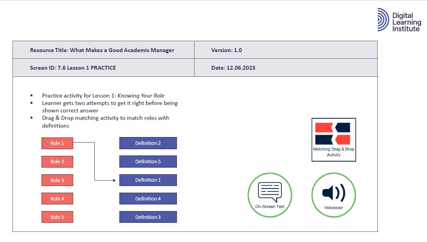Click the arrow connecting Role 1 to Definition 1
The width and height of the screenshot is (427, 242).
[95, 161]
